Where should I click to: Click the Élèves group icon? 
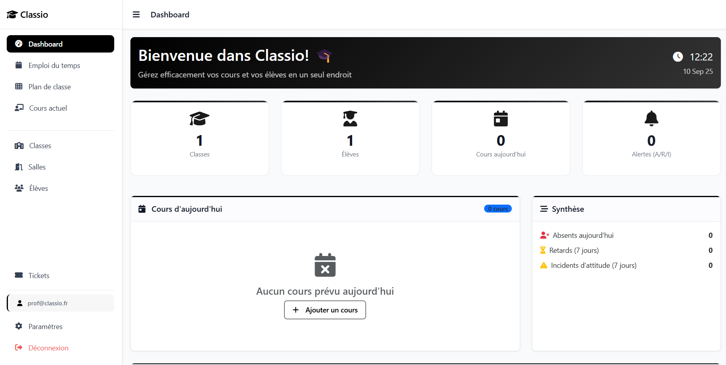[19, 188]
